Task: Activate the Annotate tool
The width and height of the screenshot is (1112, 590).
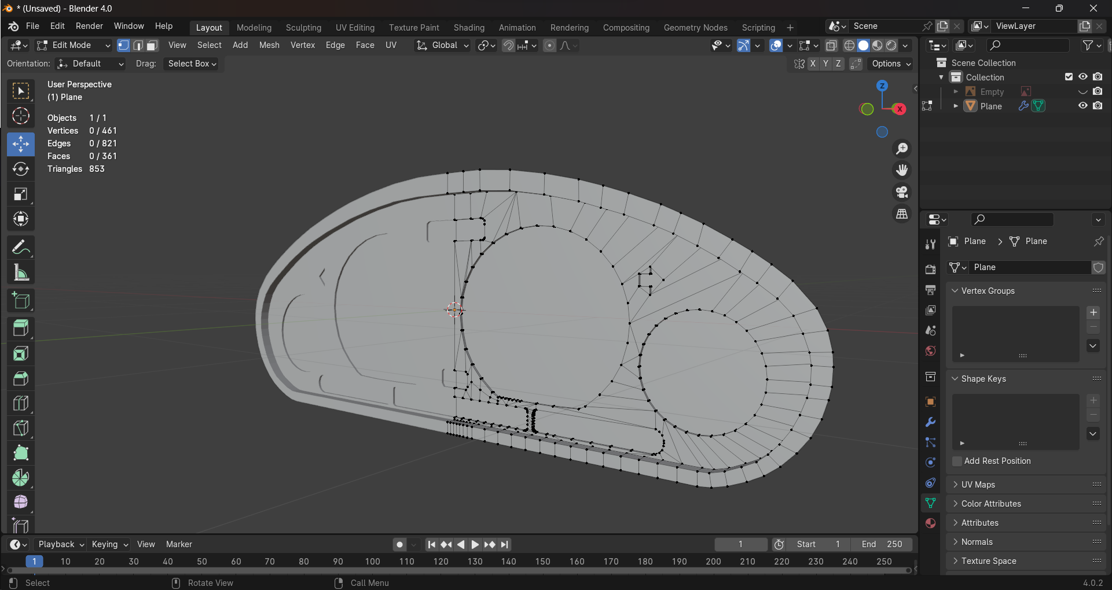Action: pos(21,248)
